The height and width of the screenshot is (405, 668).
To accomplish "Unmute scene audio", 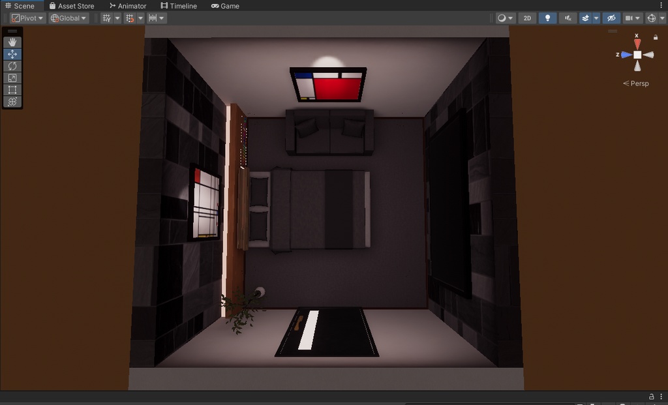I will pos(568,18).
